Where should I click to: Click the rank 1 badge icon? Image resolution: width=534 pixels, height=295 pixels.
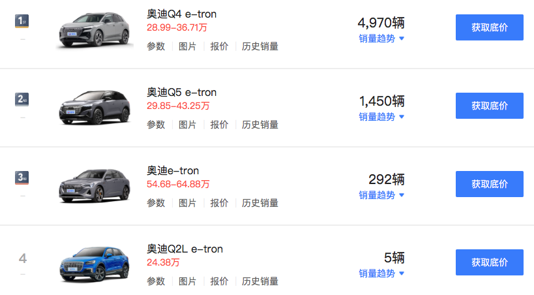pyautogui.click(x=22, y=21)
